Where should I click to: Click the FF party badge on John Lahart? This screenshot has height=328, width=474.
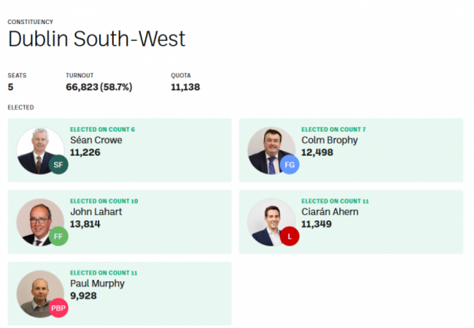click(58, 236)
